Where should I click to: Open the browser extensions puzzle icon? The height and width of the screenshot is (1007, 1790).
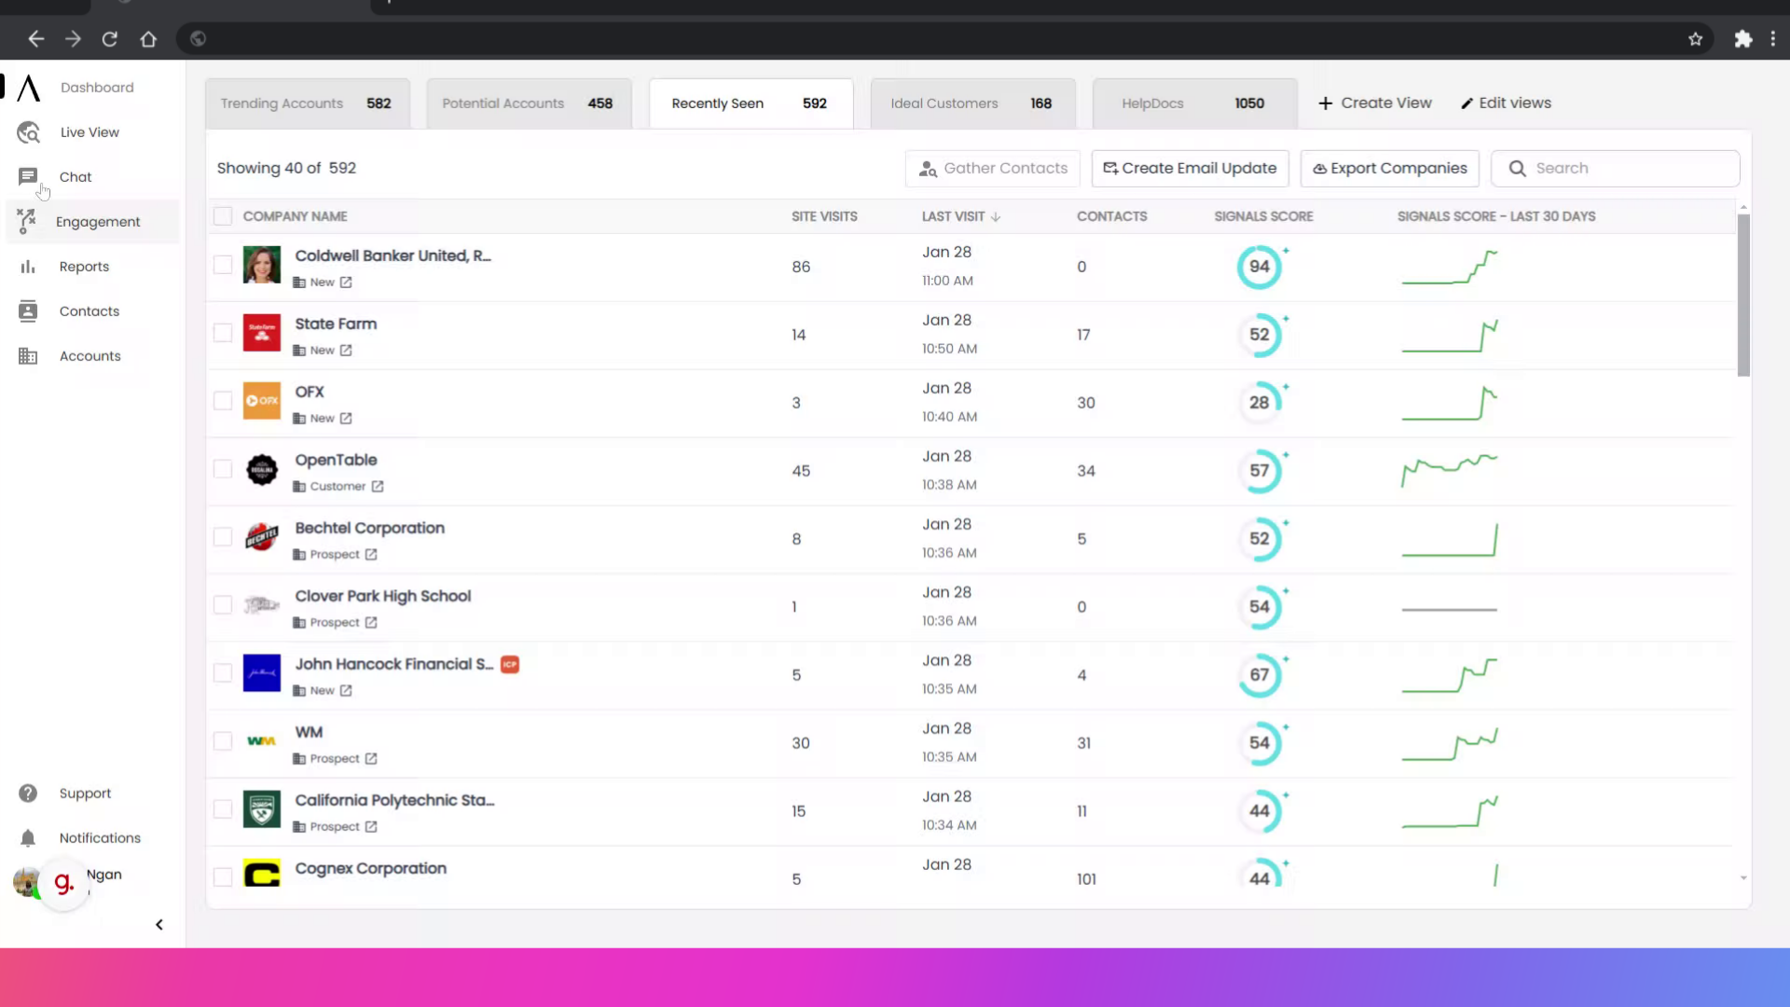pyautogui.click(x=1742, y=39)
